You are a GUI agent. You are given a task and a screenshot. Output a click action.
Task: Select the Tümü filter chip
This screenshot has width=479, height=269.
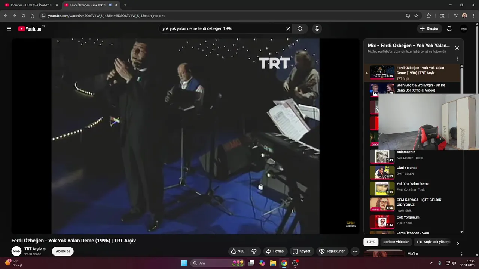pyautogui.click(x=371, y=242)
